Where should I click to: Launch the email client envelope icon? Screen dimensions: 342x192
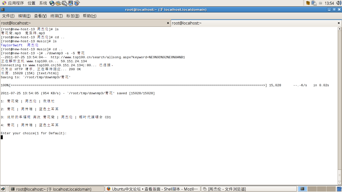[x=58, y=3]
